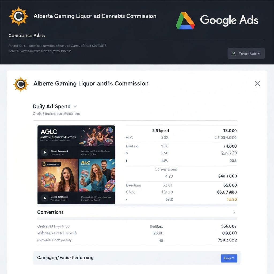
Task: Click the '26.80' value
Action: point(158,233)
